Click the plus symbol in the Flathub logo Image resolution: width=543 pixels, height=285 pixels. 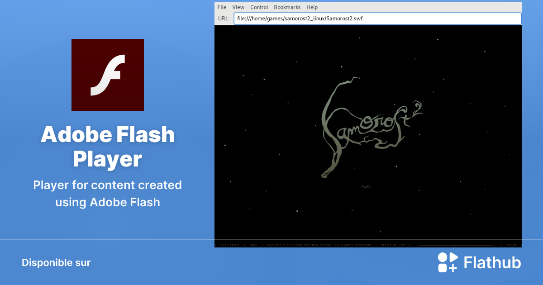coord(454,269)
